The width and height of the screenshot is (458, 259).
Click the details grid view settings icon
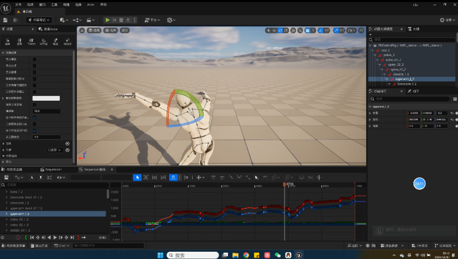(455, 99)
